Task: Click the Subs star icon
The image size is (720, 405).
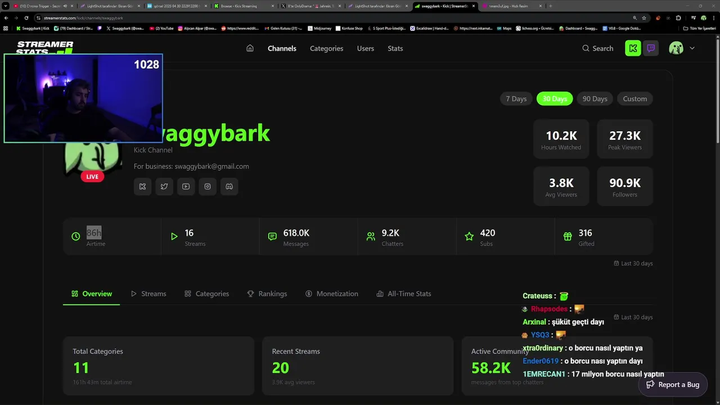Action: pos(469,237)
